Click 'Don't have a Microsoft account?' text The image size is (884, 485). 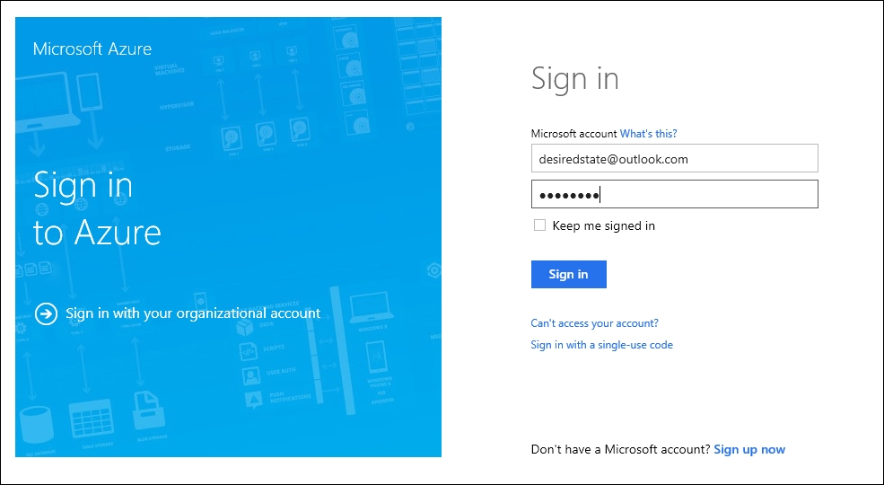pos(621,449)
